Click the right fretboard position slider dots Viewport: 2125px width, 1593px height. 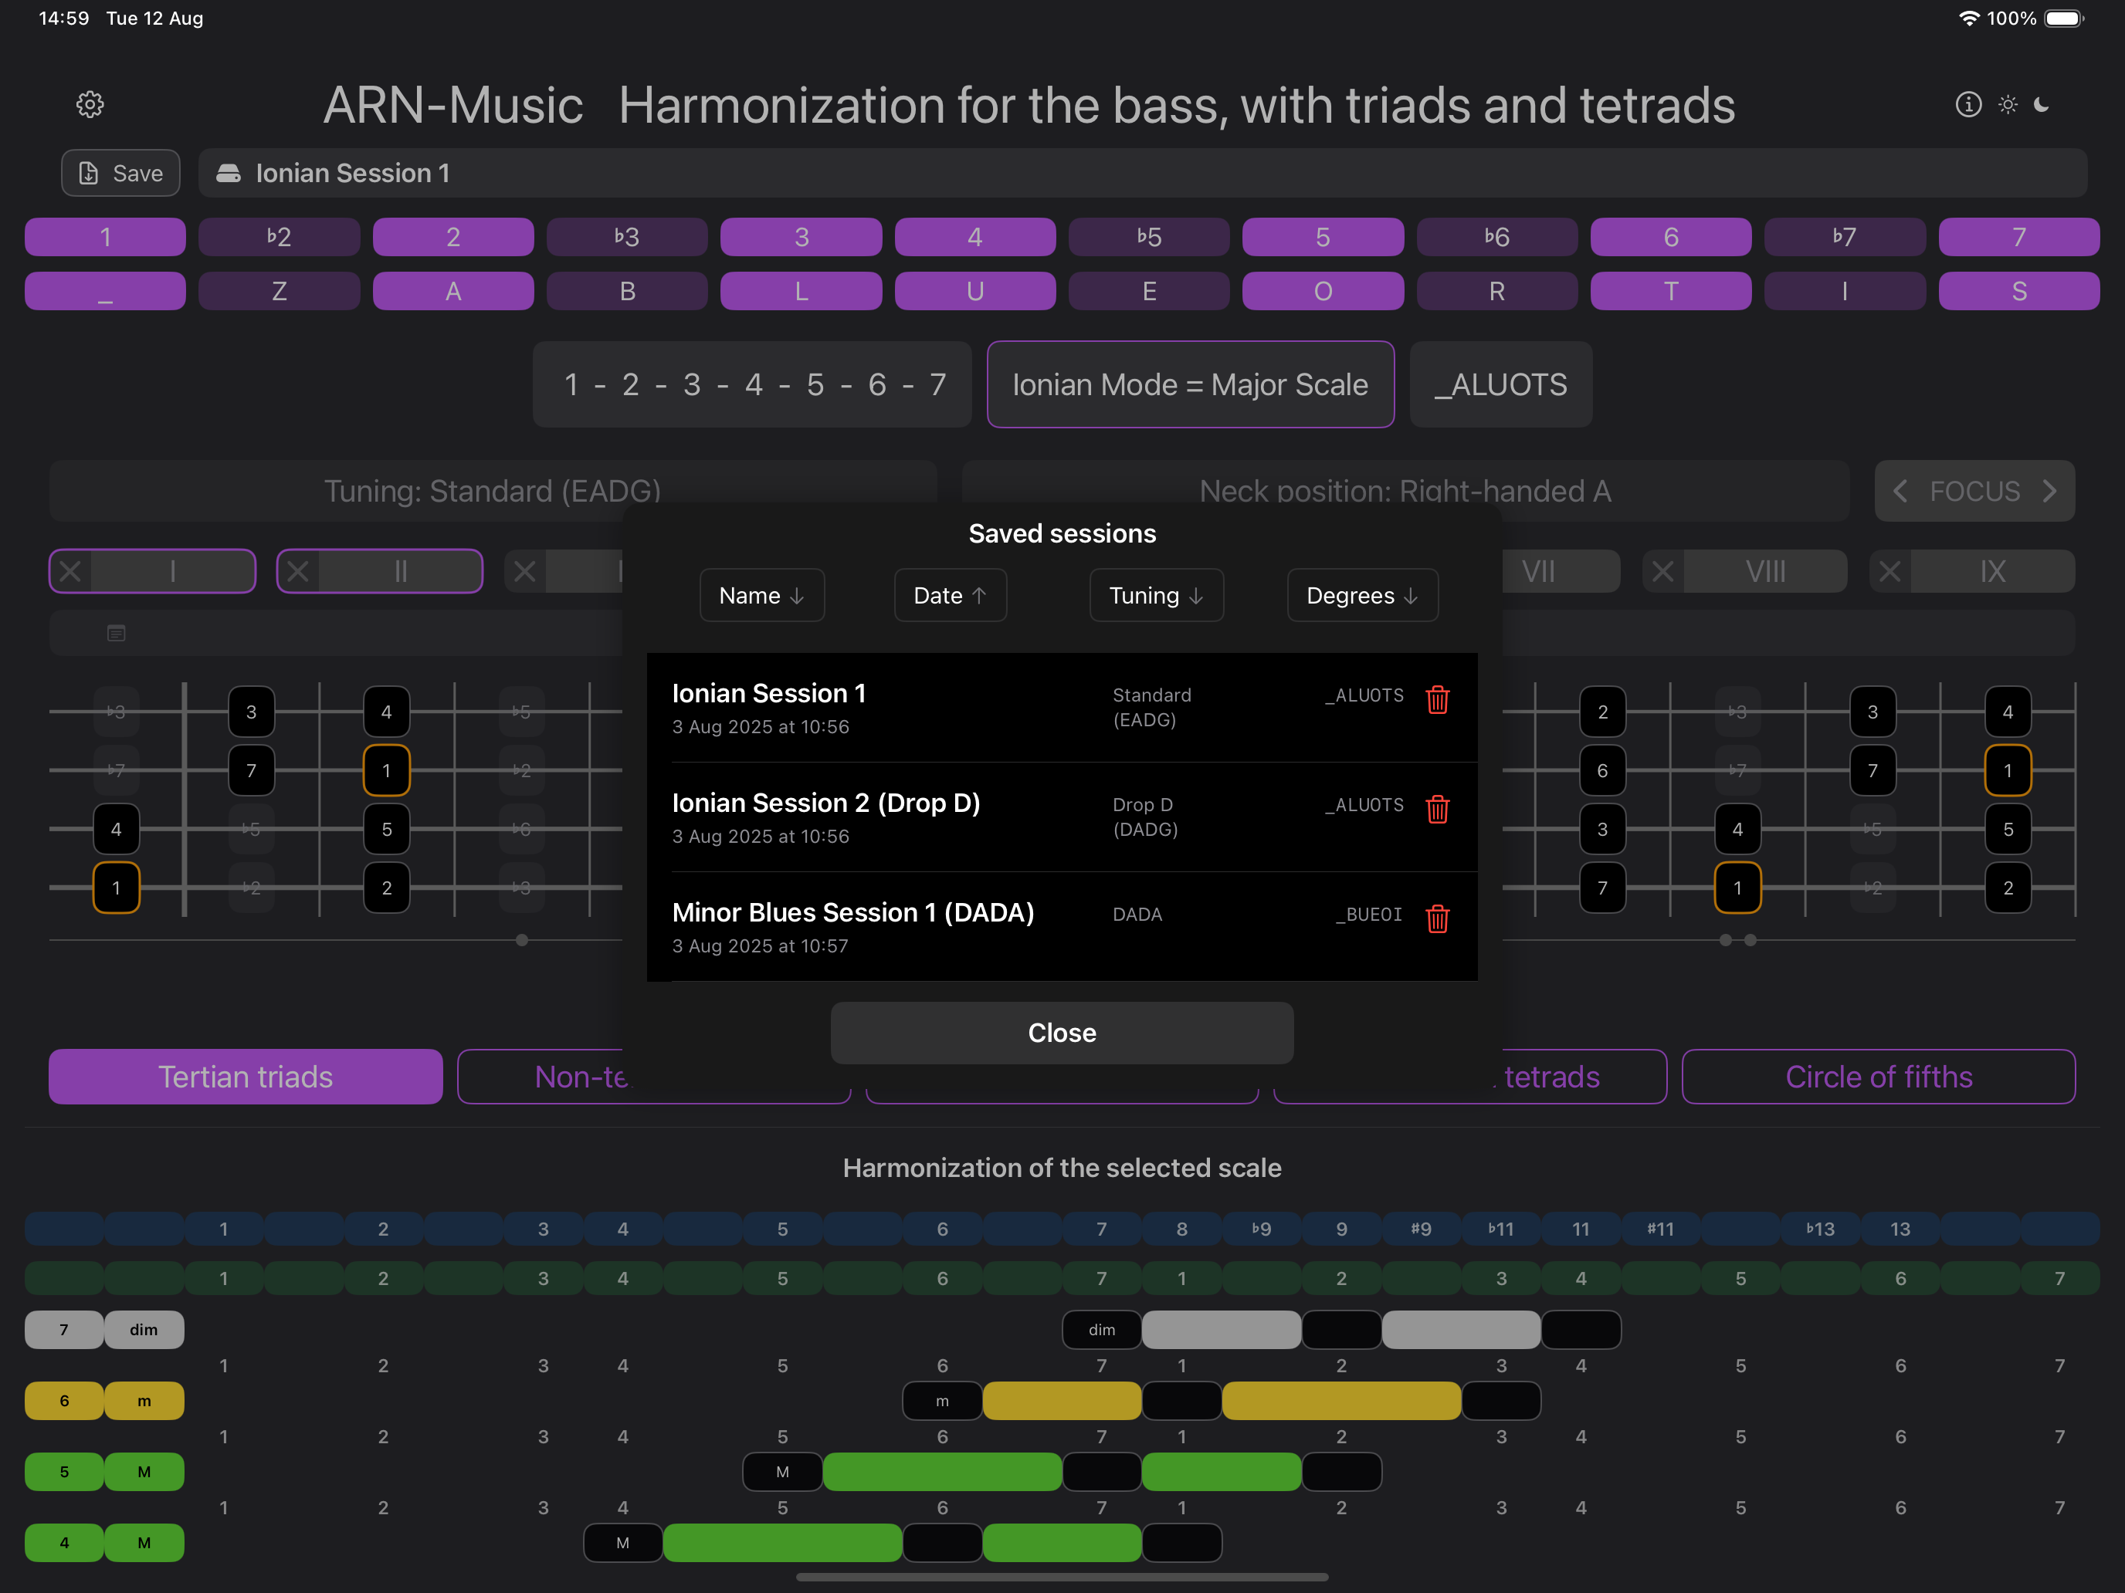click(x=1738, y=940)
